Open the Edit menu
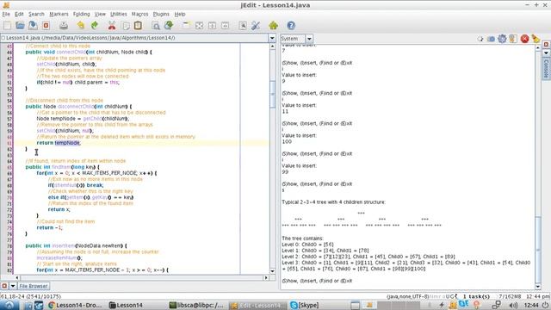The width and height of the screenshot is (551, 310). coord(19,14)
